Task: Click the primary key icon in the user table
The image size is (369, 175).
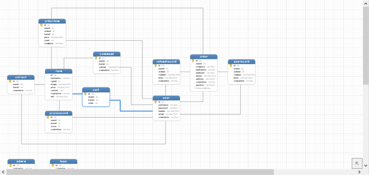Action: [155, 101]
